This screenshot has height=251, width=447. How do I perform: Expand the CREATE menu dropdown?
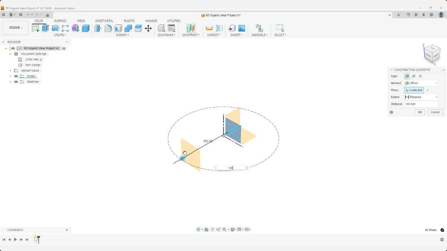point(60,35)
